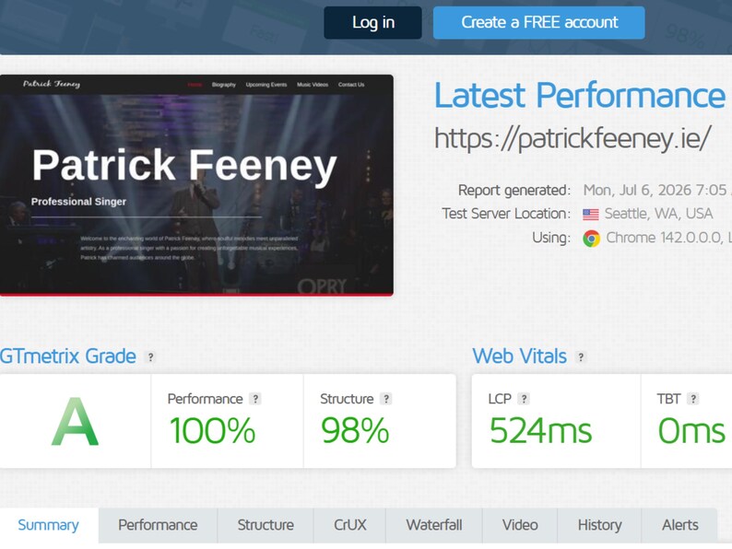Click the Log in button
The width and height of the screenshot is (732, 549).
tap(373, 22)
